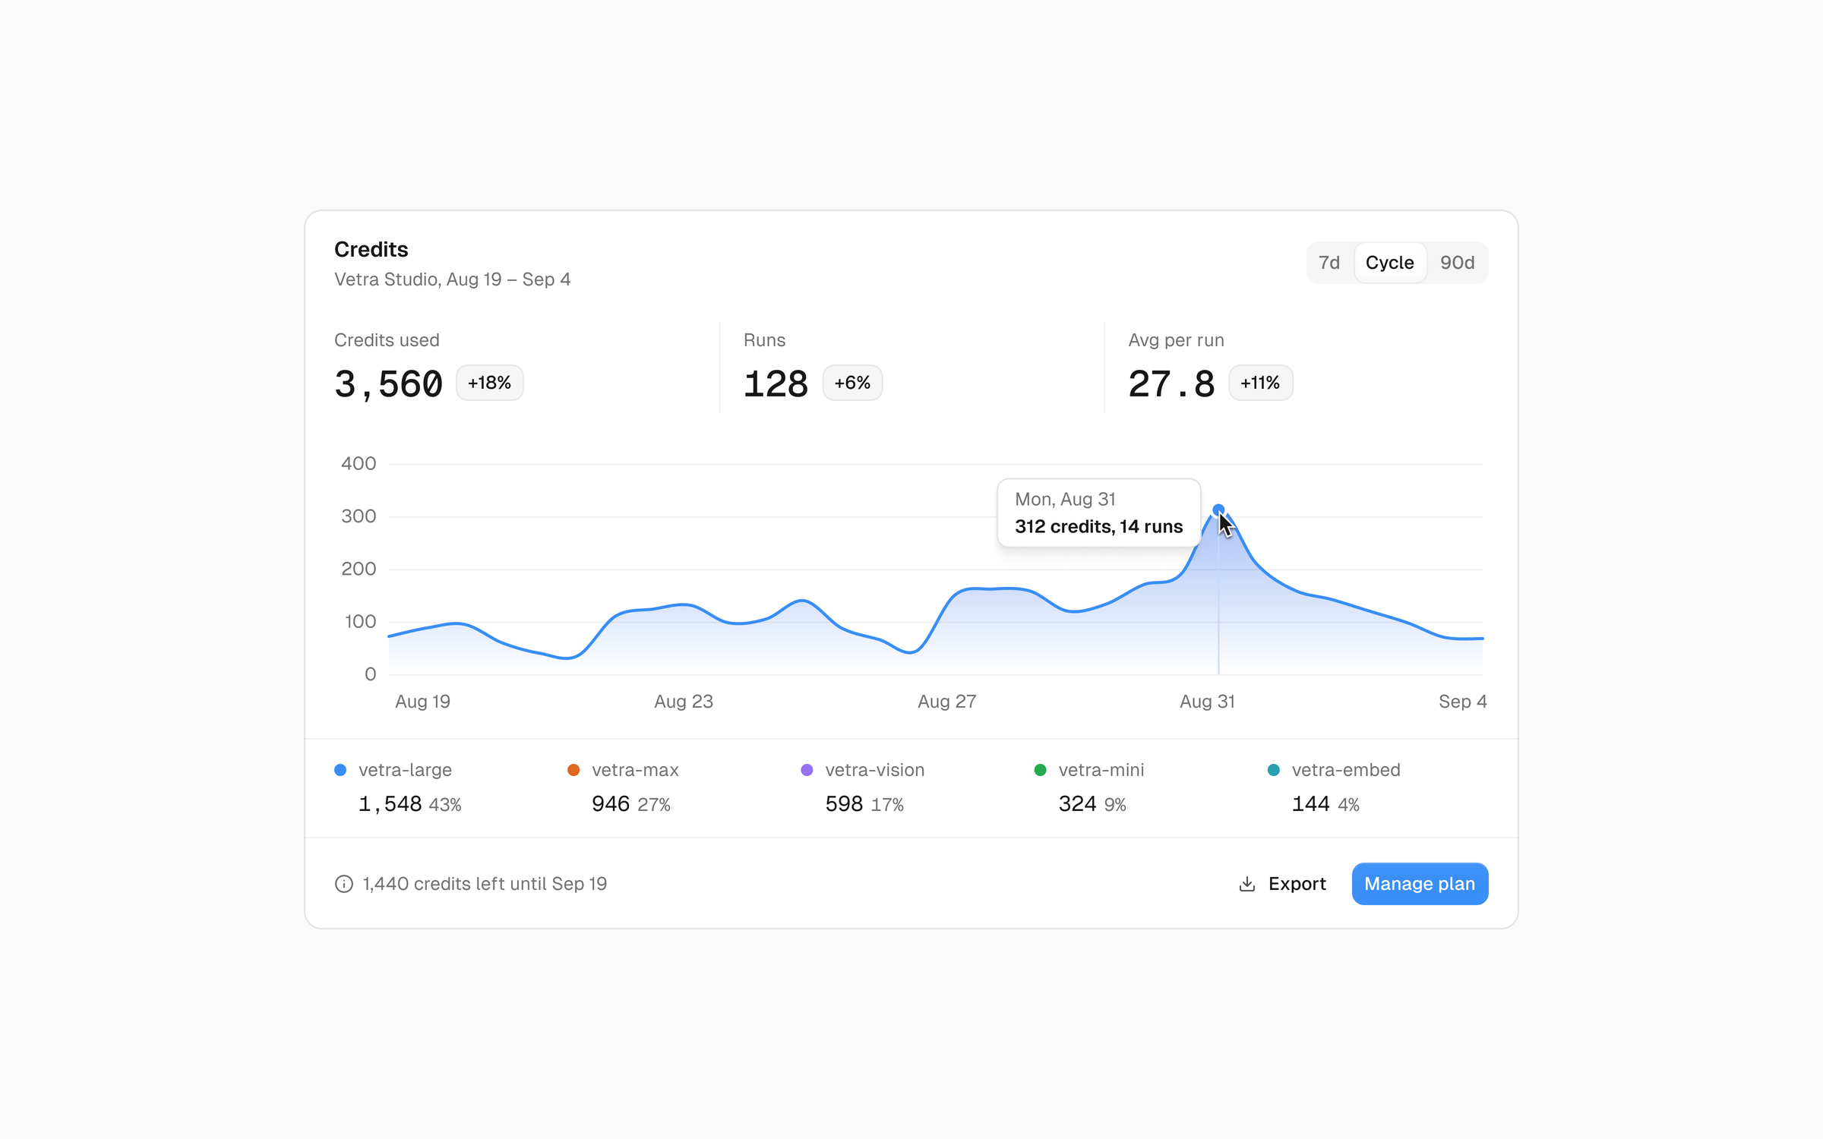Click the Aug 19 axis label
This screenshot has width=1823, height=1139.
coord(422,702)
